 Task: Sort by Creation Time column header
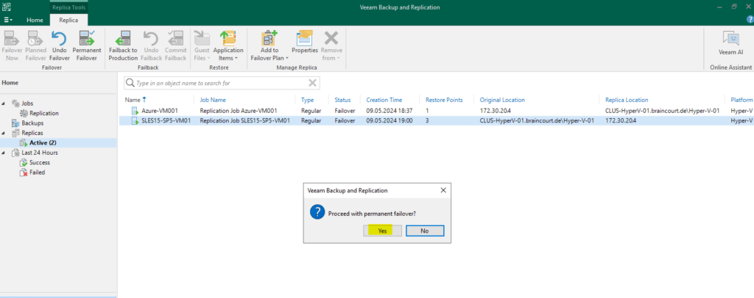[384, 100]
